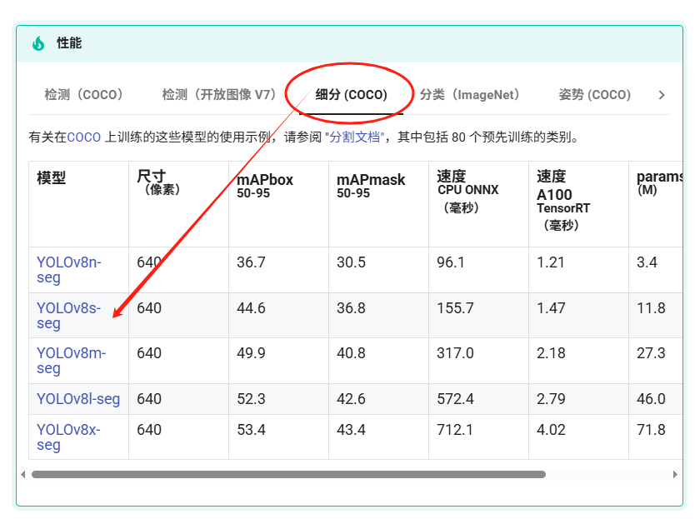Click the mAPmask value 42.6
The height and width of the screenshot is (519, 695).
click(351, 398)
